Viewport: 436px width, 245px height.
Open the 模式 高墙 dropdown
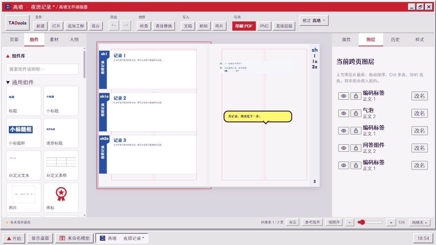pos(314,21)
